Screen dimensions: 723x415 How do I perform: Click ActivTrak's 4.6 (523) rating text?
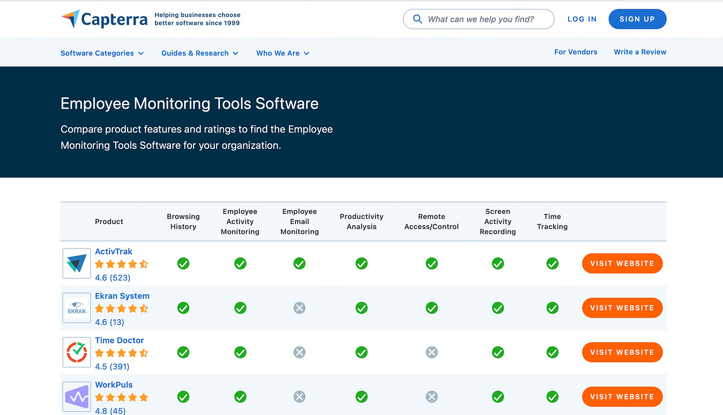point(113,277)
